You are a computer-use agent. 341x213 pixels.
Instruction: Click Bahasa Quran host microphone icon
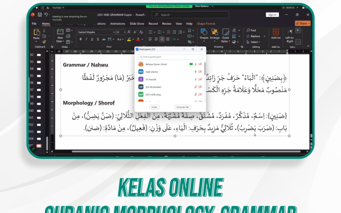195,64
